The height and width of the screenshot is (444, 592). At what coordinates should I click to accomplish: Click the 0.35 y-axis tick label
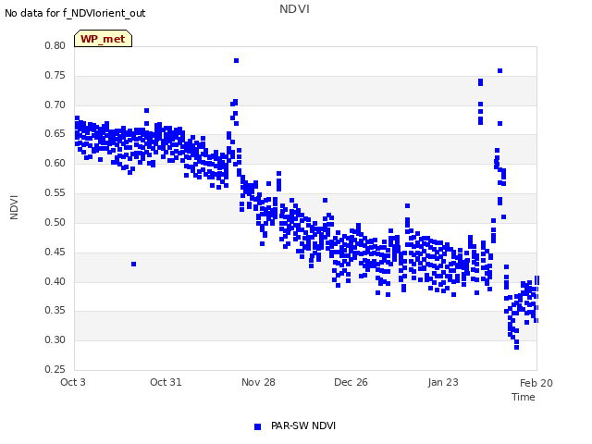point(55,311)
